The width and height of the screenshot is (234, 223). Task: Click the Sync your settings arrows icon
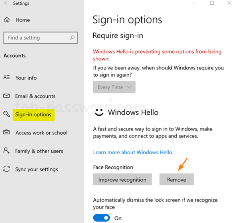click(7, 169)
